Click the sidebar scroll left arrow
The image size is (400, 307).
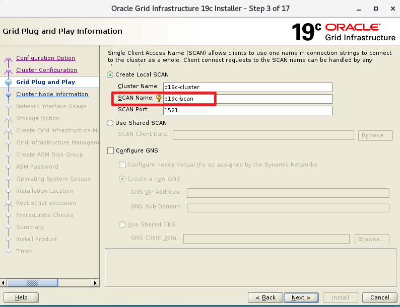click(3, 283)
